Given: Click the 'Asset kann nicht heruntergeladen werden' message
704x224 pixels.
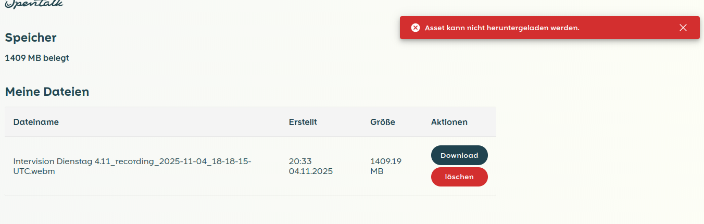Looking at the screenshot, I should pos(502,28).
